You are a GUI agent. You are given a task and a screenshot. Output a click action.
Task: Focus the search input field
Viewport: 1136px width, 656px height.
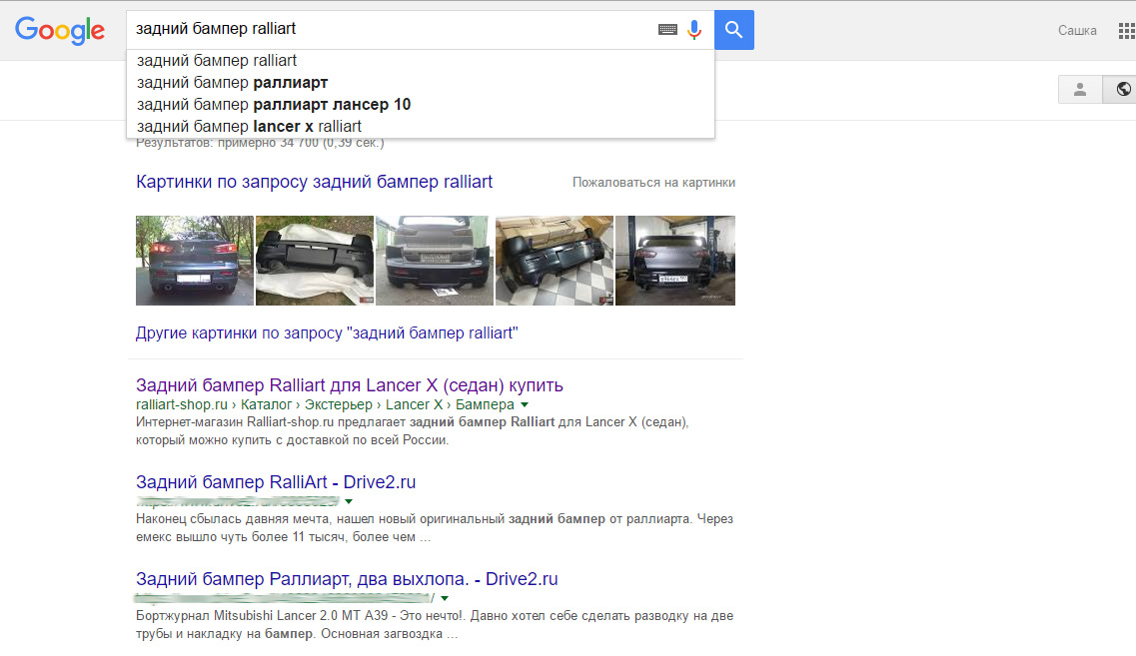pos(392,30)
